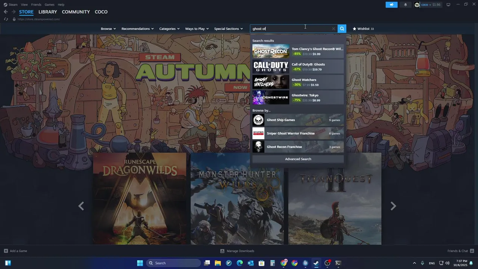Expand the Browse dropdown
478x269 pixels.
click(x=108, y=29)
